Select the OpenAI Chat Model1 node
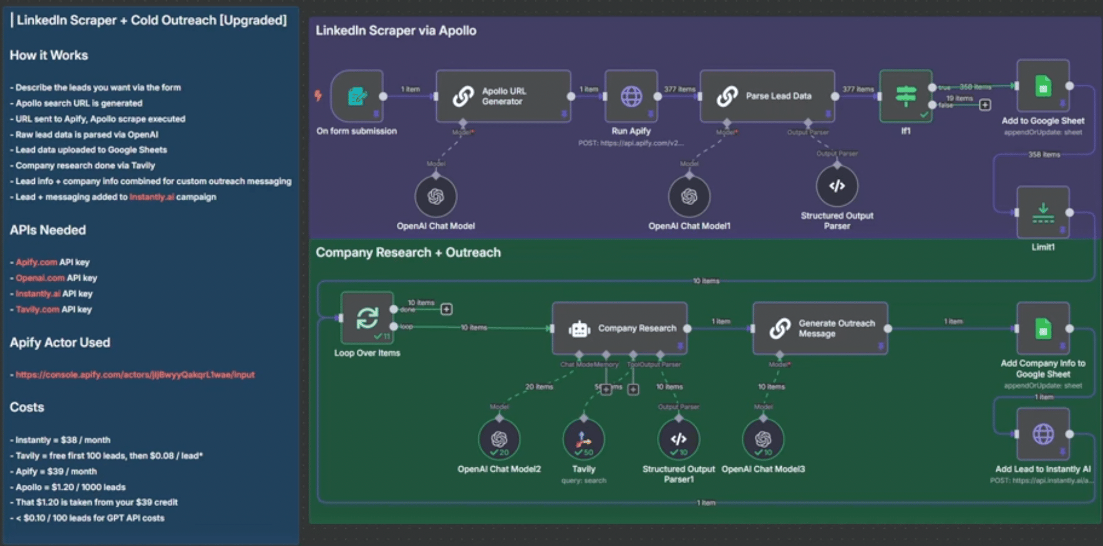Image resolution: width=1103 pixels, height=546 pixels. (x=689, y=196)
